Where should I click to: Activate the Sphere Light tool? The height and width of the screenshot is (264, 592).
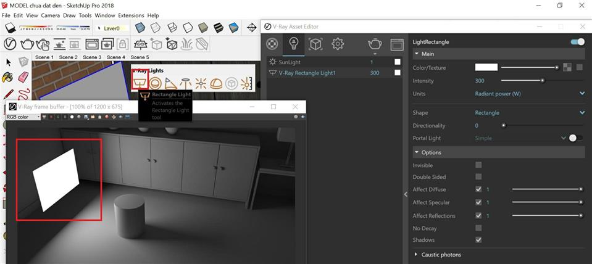[x=156, y=83]
